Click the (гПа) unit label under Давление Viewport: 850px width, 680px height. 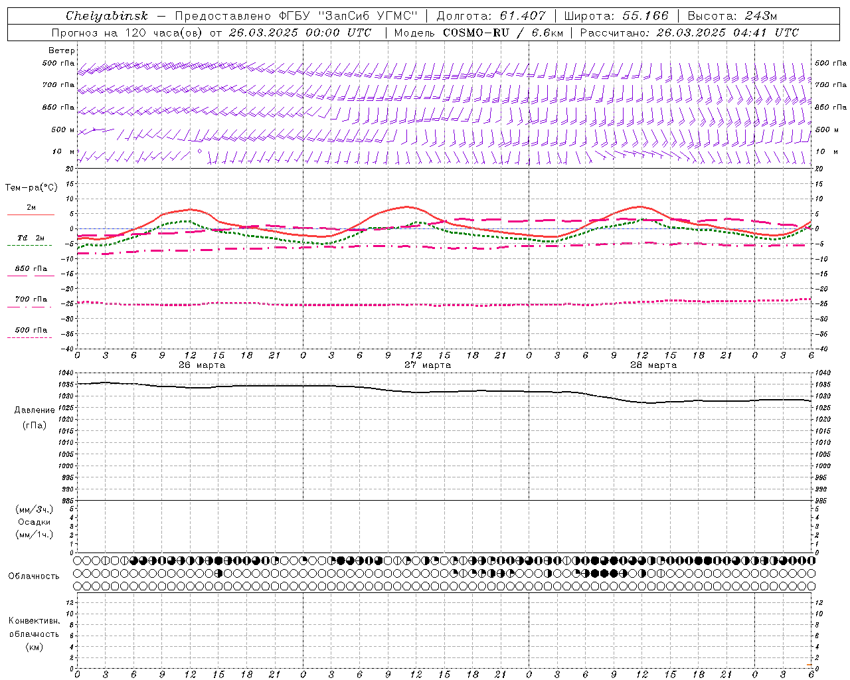click(x=35, y=426)
